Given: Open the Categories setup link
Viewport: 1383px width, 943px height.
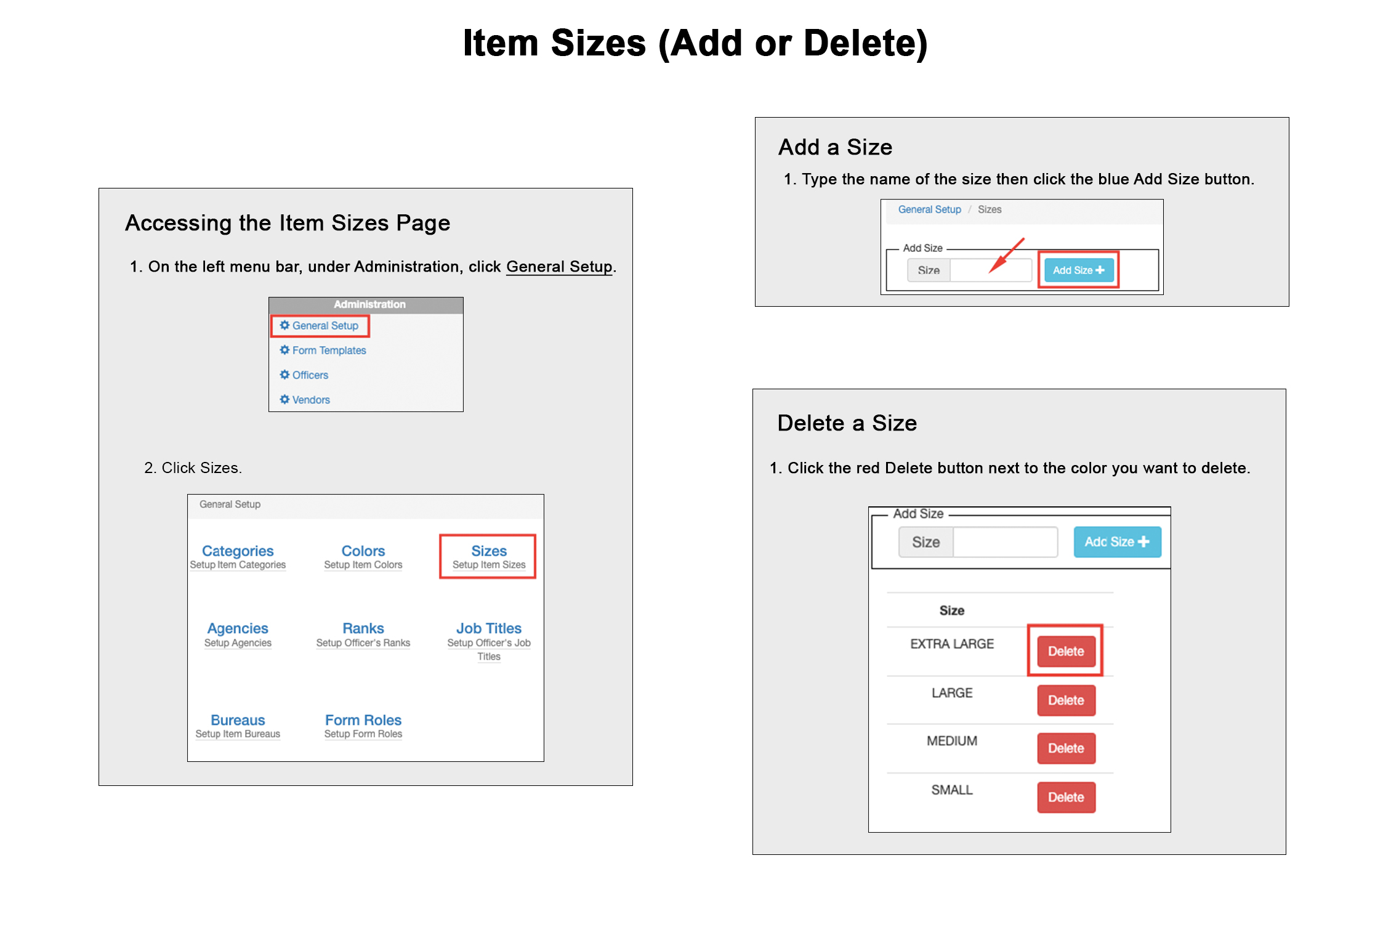Looking at the screenshot, I should click(x=238, y=551).
